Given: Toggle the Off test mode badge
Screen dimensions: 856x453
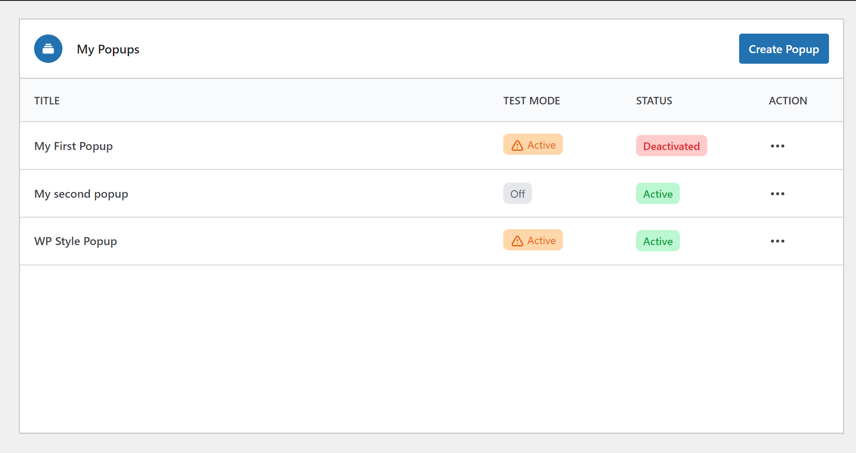Looking at the screenshot, I should (517, 194).
